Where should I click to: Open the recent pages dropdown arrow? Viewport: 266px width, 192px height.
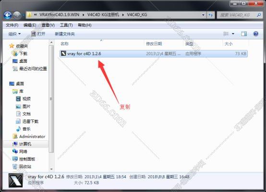[x=23, y=15]
